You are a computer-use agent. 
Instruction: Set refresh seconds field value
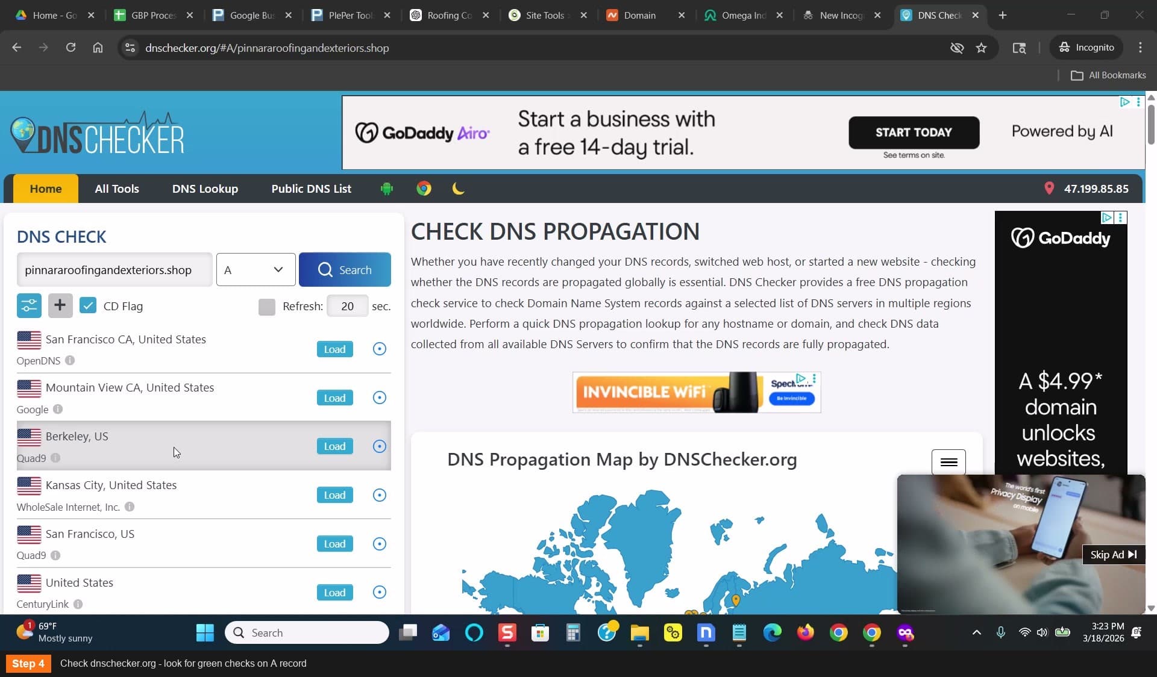coord(347,306)
